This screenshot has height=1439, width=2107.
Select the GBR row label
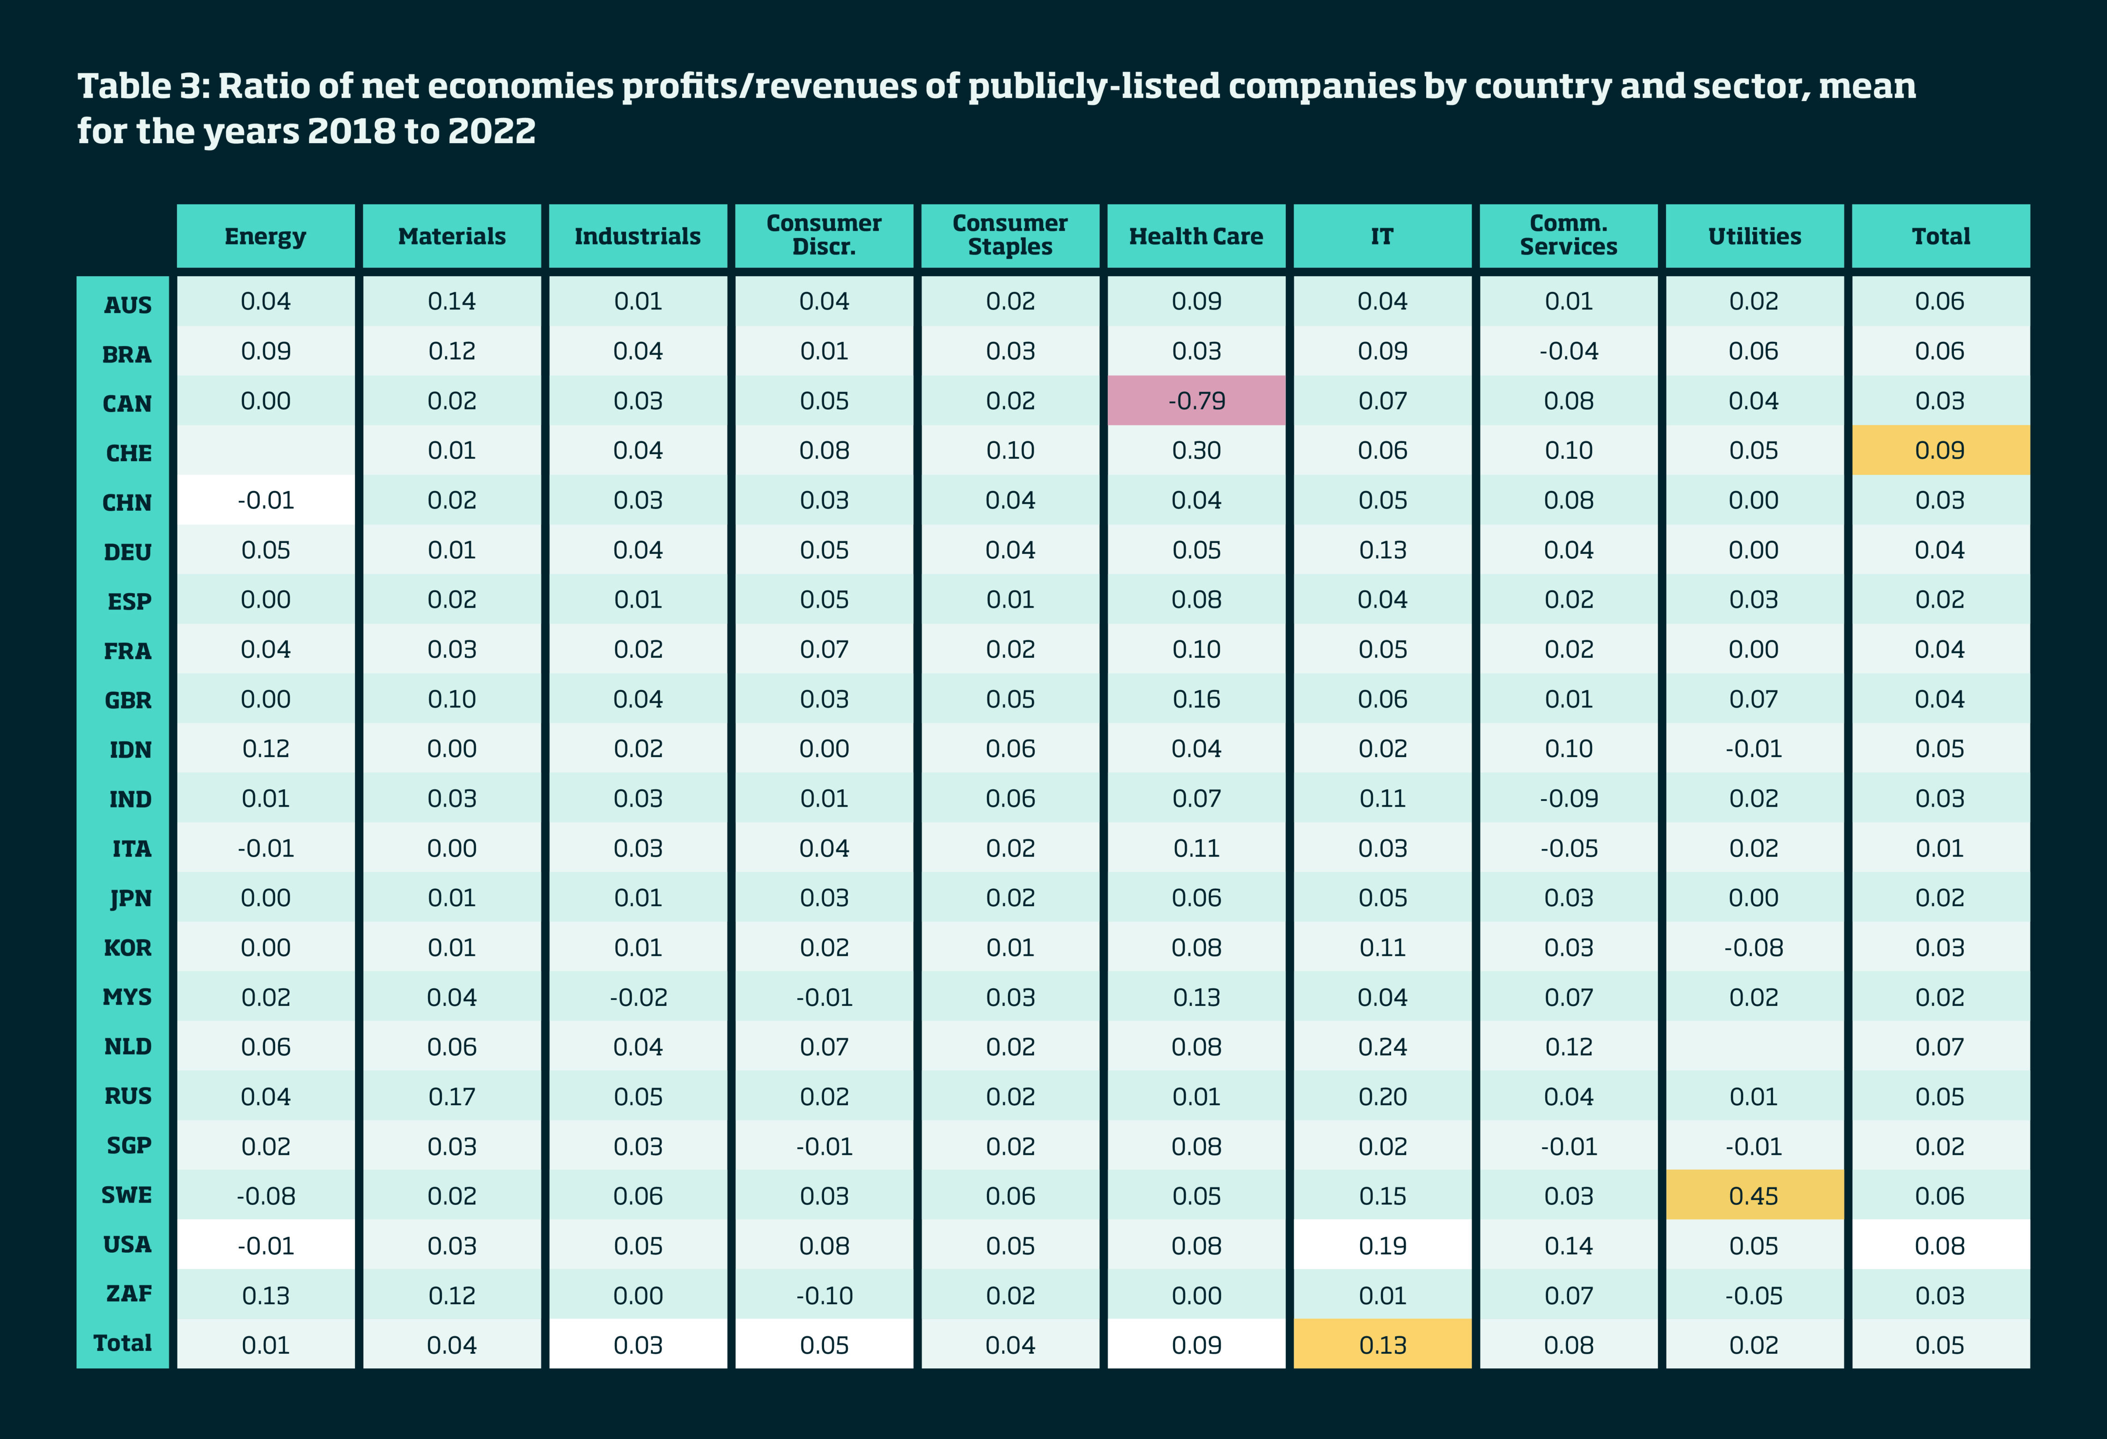click(128, 700)
